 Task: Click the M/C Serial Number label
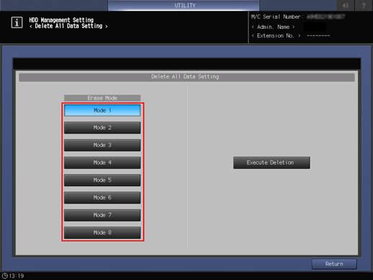click(x=277, y=17)
